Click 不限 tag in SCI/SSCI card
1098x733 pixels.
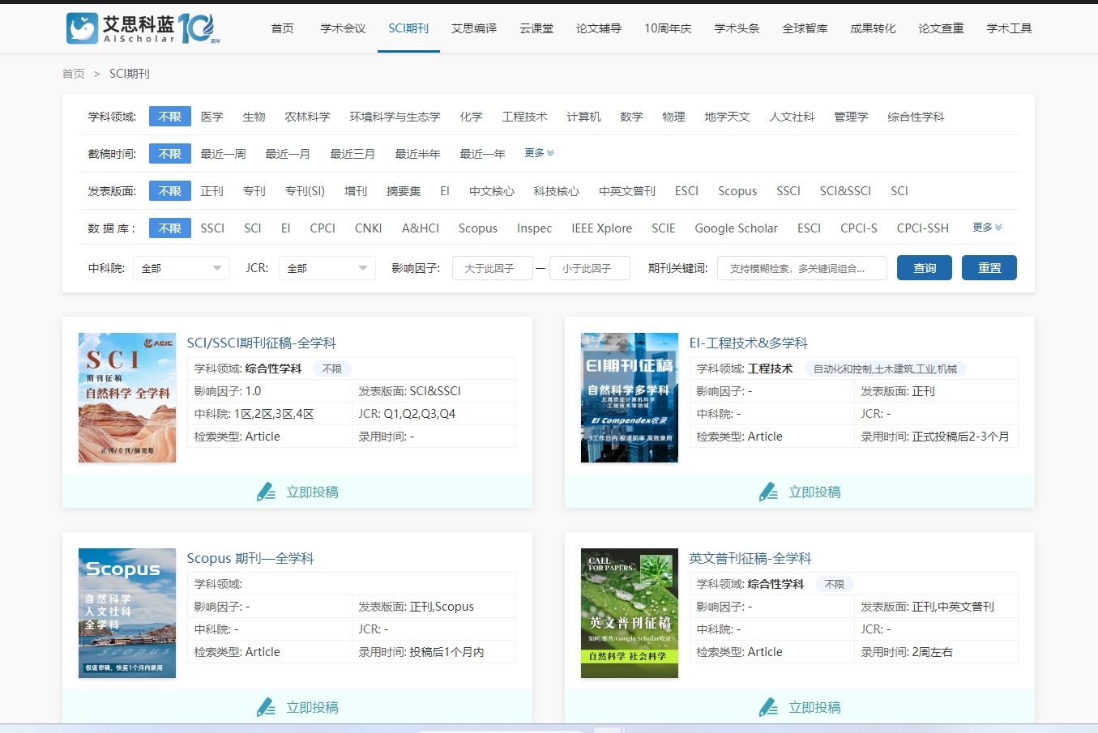332,369
